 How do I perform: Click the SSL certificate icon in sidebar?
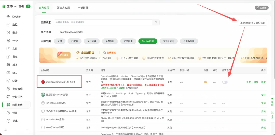click(8, 73)
